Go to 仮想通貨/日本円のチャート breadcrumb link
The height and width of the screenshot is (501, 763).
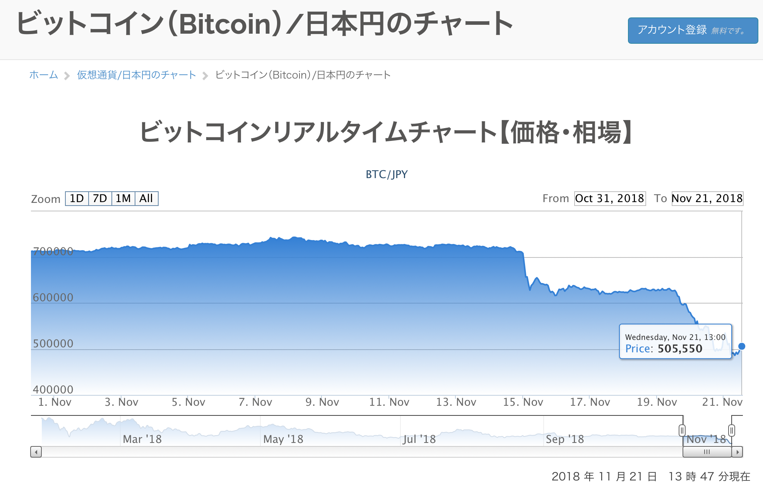(136, 75)
